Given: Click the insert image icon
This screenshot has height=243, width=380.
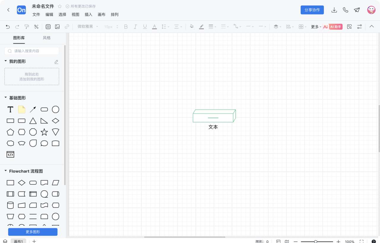Looking at the screenshot, I should [x=57, y=27].
